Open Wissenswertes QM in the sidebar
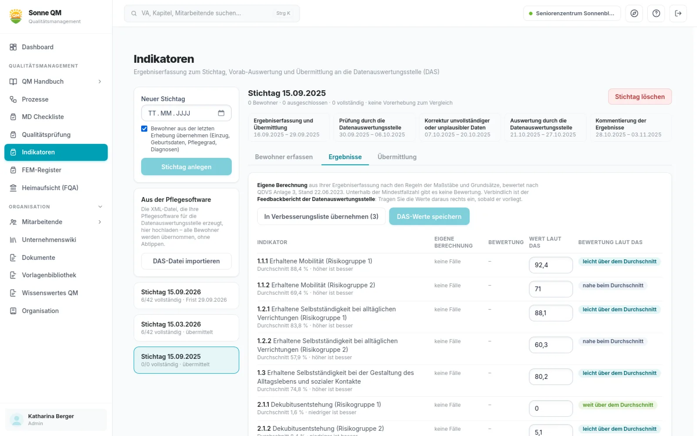 pos(56,293)
